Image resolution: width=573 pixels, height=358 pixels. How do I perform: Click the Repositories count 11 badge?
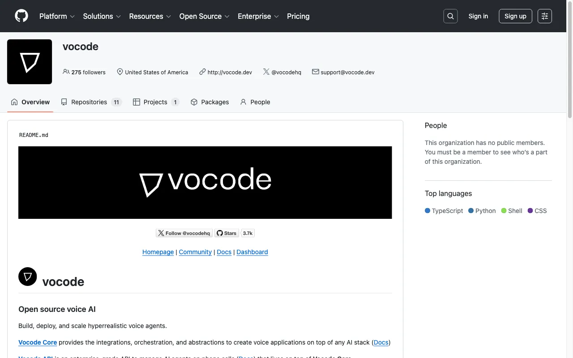pos(116,102)
